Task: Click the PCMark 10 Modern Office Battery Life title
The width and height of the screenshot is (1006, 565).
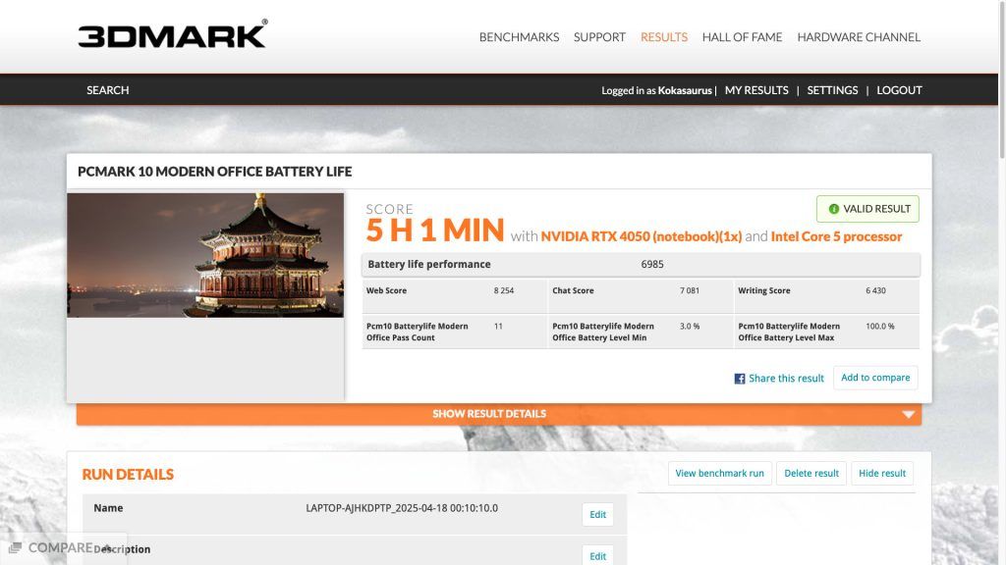Action: click(215, 172)
